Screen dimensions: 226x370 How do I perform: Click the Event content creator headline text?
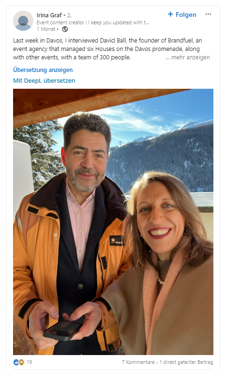coord(93,22)
